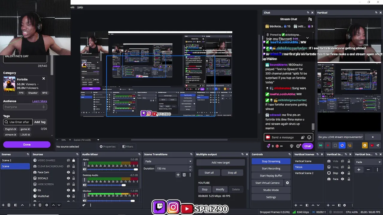Add a vertical scene transition
The height and width of the screenshot is (215, 383).
click(359, 170)
